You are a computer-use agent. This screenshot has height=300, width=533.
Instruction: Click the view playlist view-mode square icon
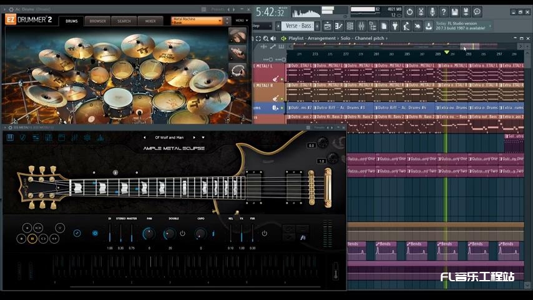click(x=258, y=39)
